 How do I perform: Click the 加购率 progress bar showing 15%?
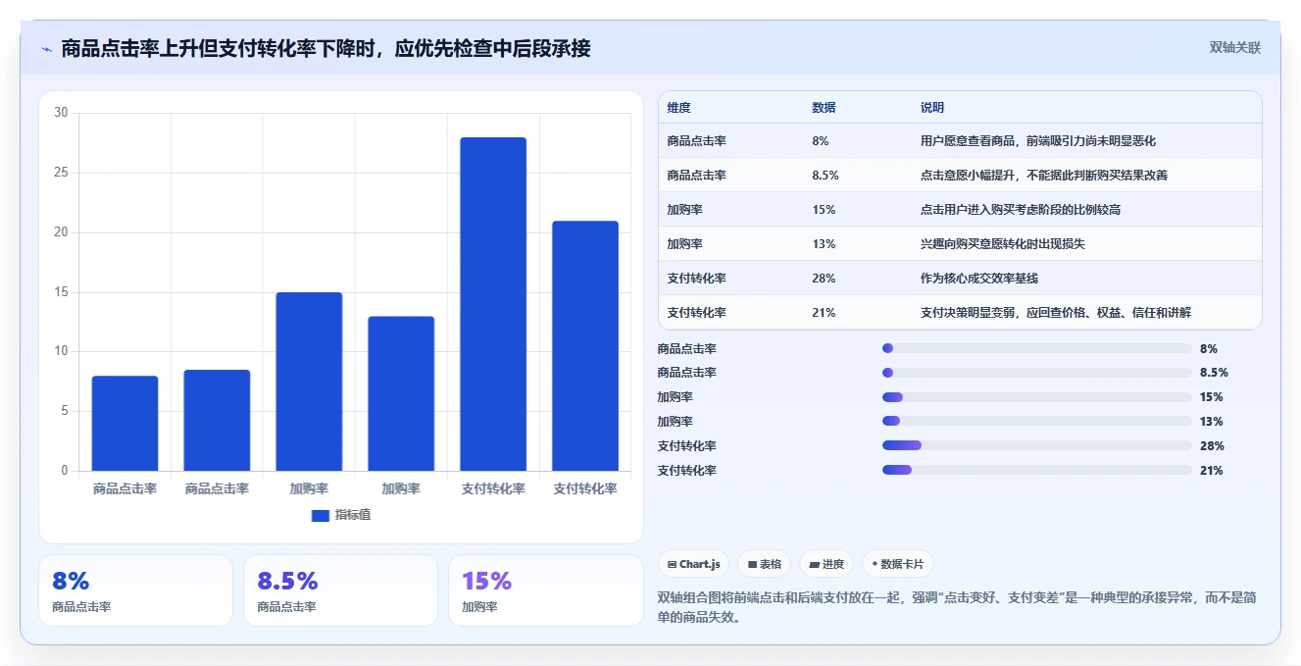coord(1037,397)
